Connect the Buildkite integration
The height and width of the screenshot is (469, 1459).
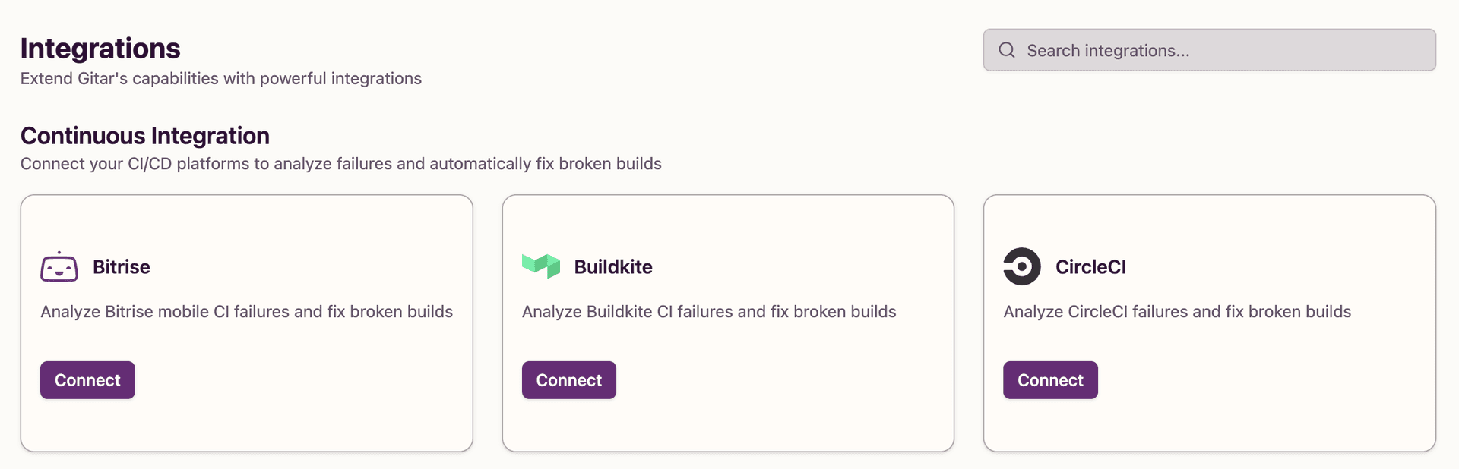pos(568,379)
